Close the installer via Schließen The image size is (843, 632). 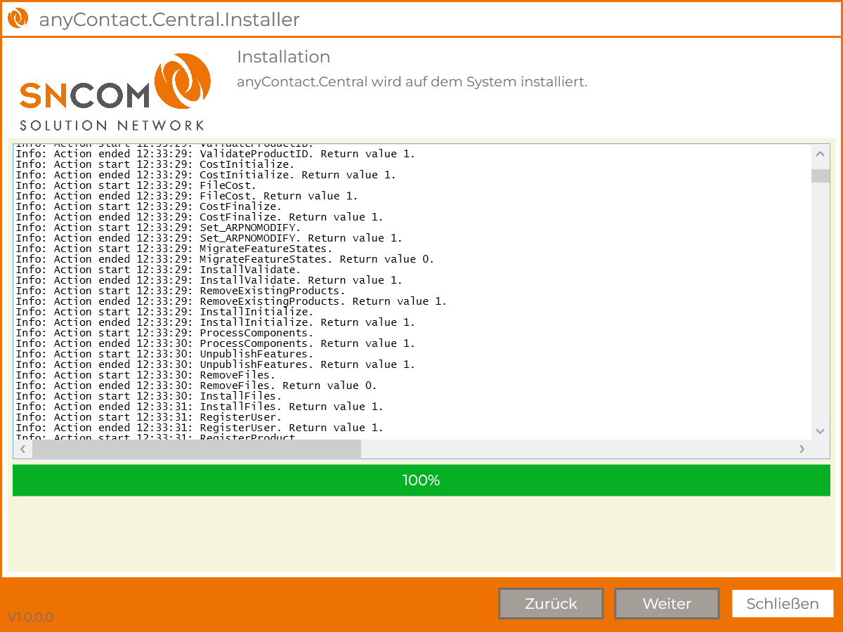(783, 604)
